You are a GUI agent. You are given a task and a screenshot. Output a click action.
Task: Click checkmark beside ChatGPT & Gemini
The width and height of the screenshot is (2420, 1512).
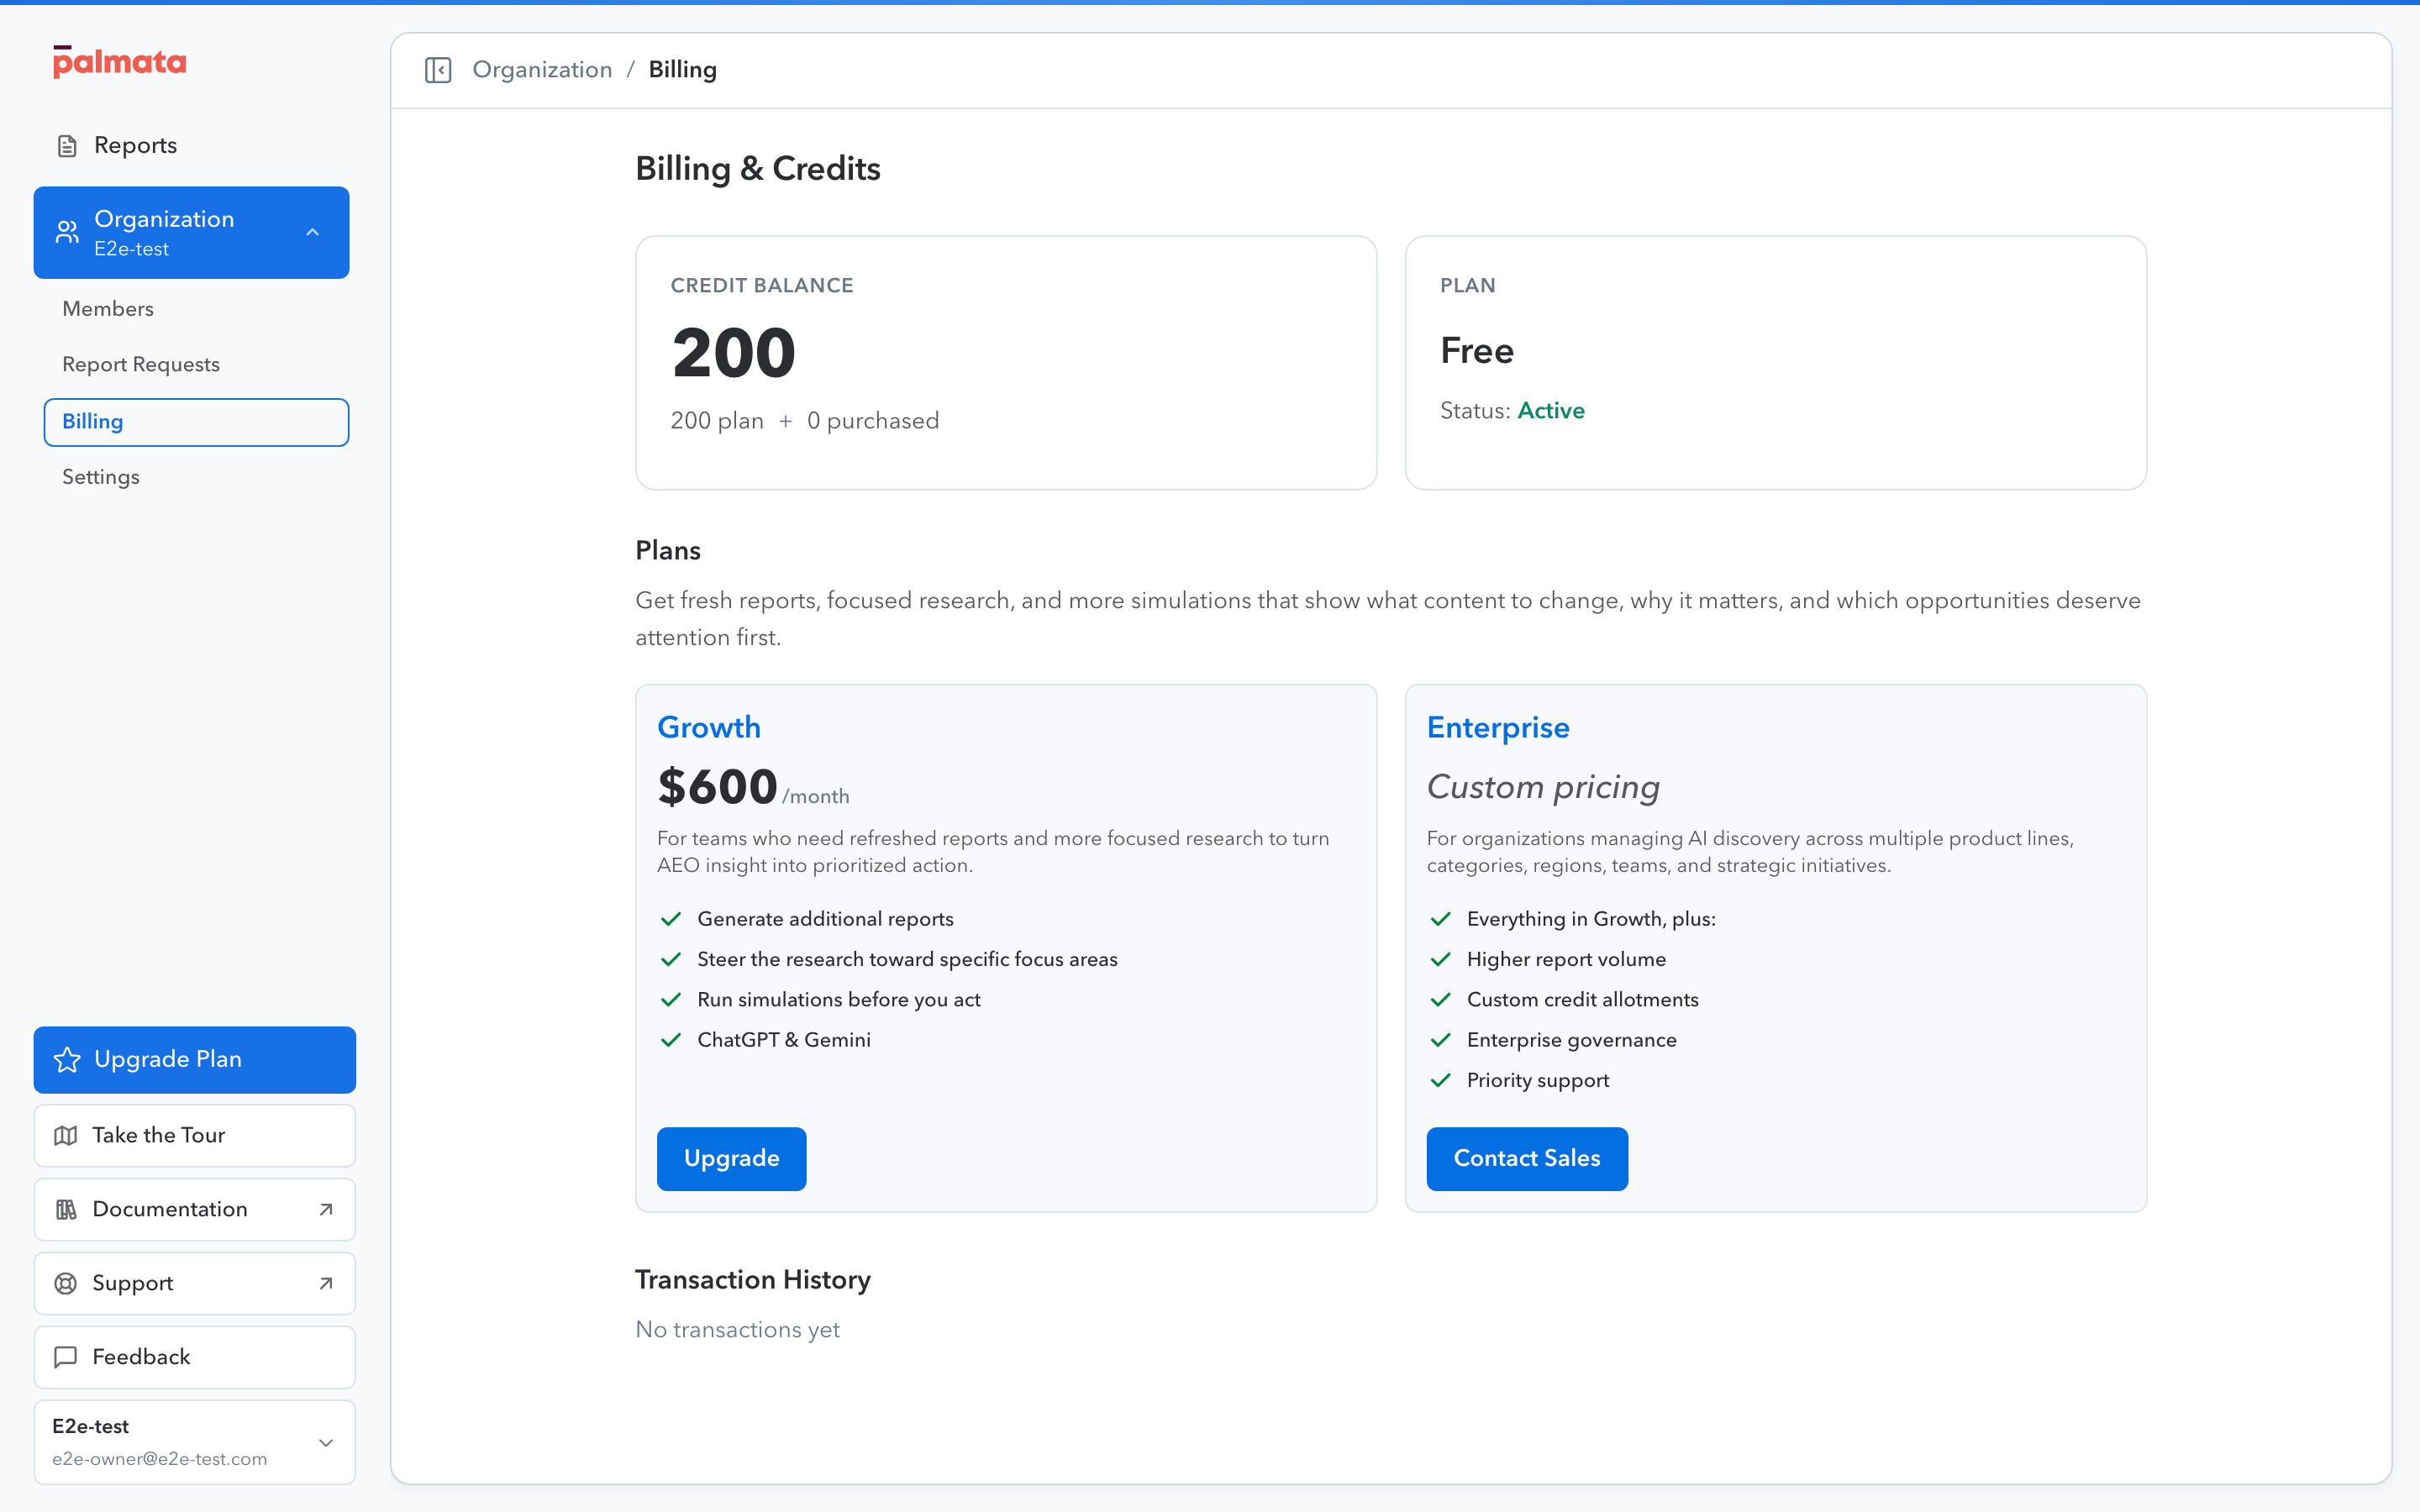(670, 1040)
